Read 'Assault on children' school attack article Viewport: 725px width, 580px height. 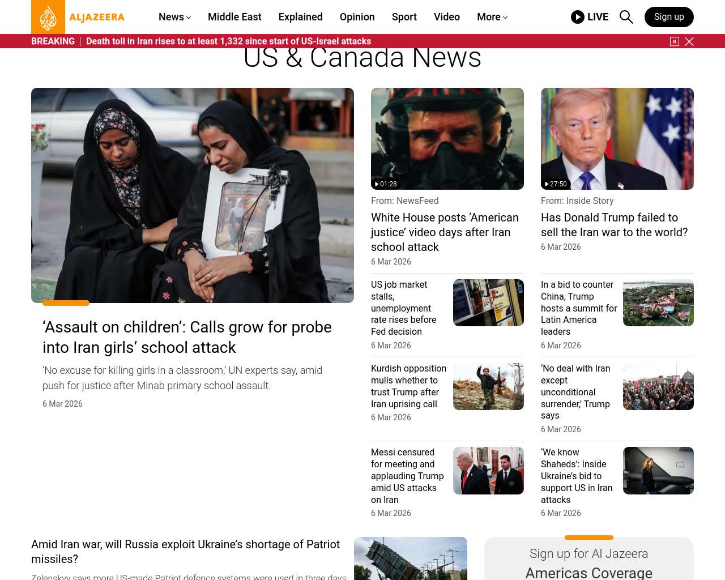[x=187, y=337]
